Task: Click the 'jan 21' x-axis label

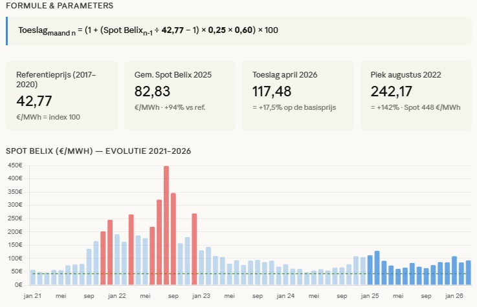Action: point(33,296)
